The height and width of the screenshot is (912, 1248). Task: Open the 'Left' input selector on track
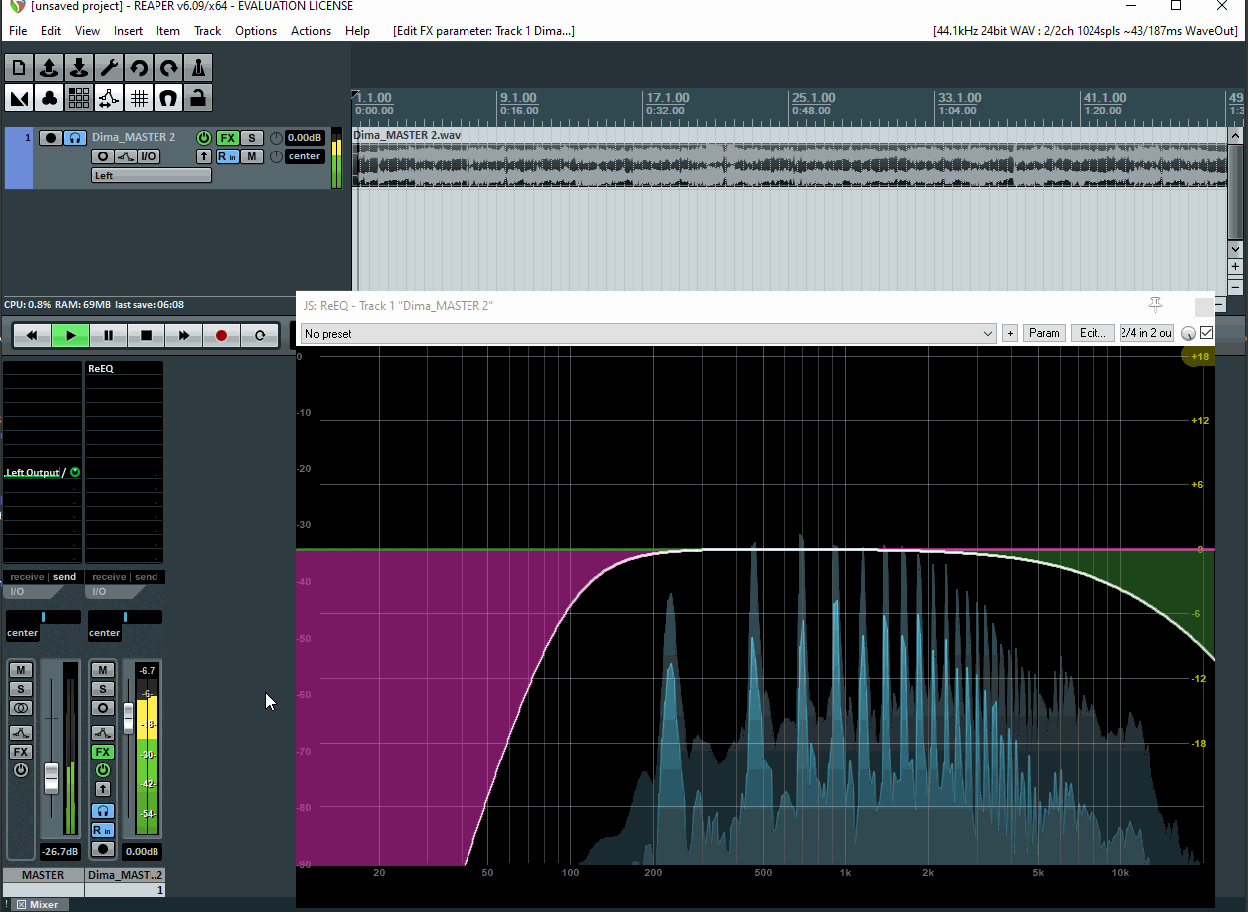click(152, 175)
